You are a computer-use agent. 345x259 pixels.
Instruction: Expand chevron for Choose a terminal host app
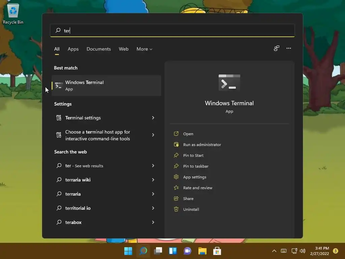pyautogui.click(x=153, y=135)
